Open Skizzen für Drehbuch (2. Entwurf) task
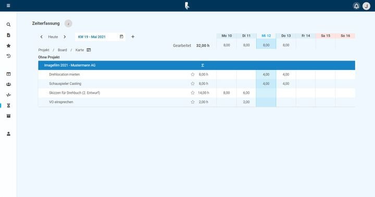375x197 pixels. pyautogui.click(x=74, y=93)
